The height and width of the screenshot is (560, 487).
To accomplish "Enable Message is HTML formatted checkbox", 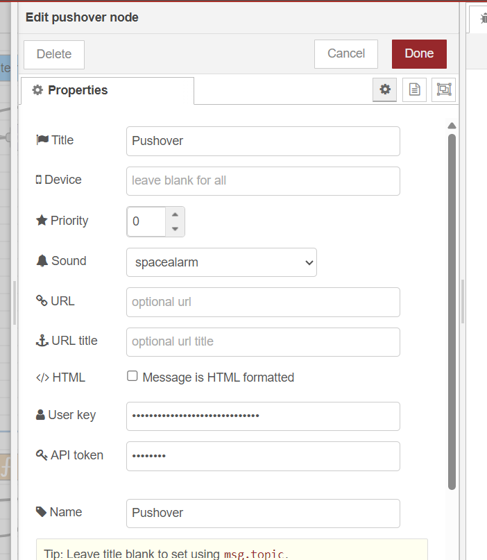I will (x=133, y=376).
